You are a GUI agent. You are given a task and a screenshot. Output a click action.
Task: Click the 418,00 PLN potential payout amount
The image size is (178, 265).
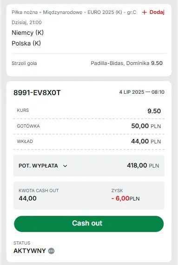click(x=143, y=166)
